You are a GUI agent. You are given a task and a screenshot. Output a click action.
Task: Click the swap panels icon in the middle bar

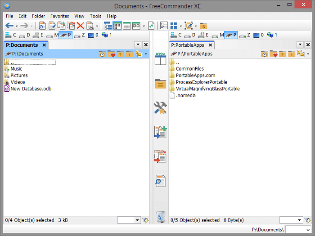(160, 58)
